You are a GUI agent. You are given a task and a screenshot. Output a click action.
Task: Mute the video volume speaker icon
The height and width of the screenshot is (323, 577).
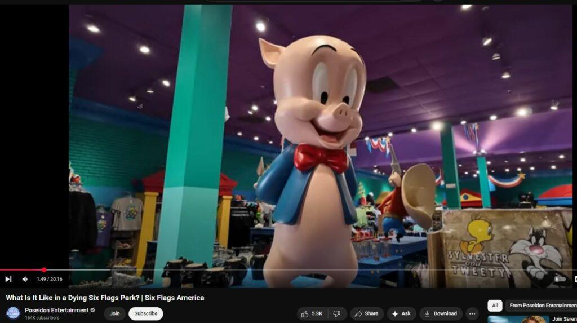click(25, 279)
